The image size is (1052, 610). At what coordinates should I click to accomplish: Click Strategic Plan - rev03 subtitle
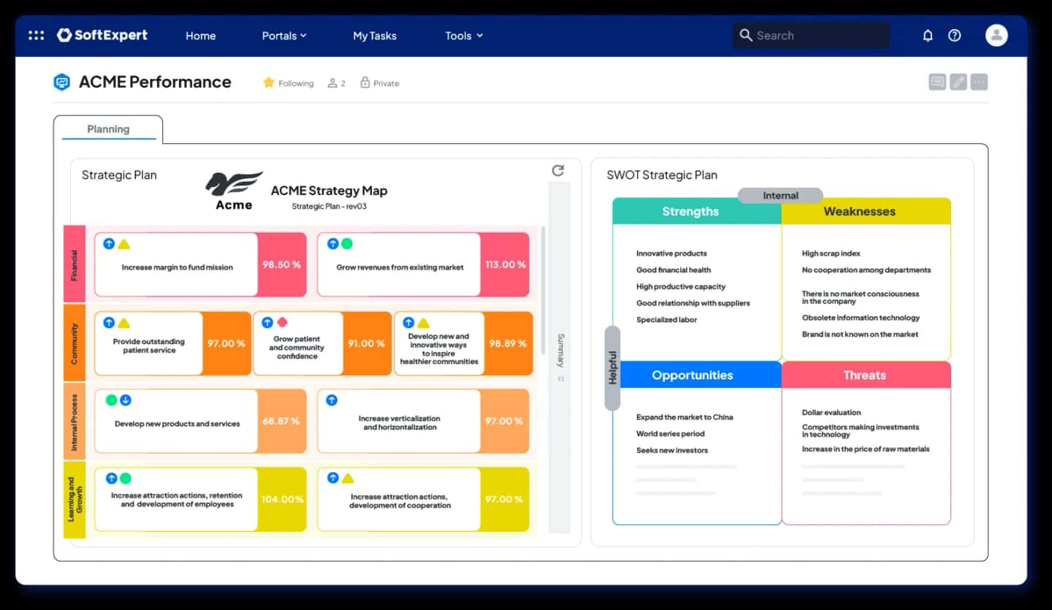point(329,207)
